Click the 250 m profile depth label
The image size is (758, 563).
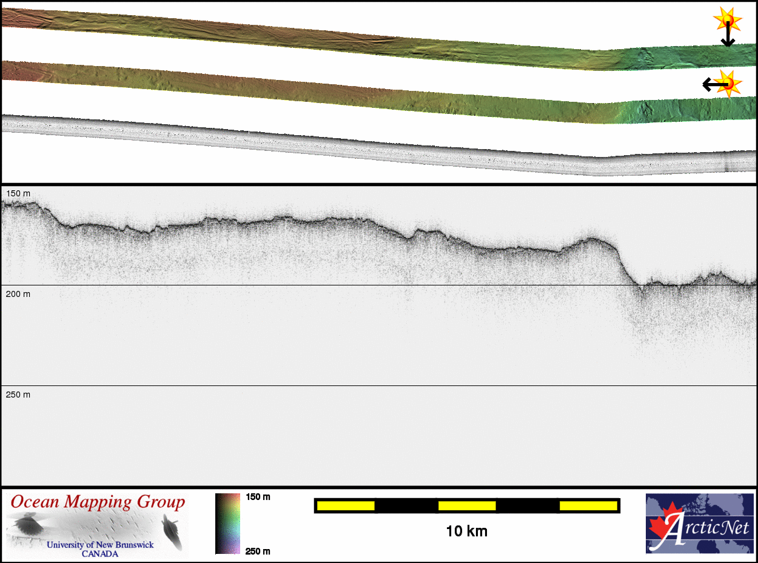pyautogui.click(x=18, y=395)
